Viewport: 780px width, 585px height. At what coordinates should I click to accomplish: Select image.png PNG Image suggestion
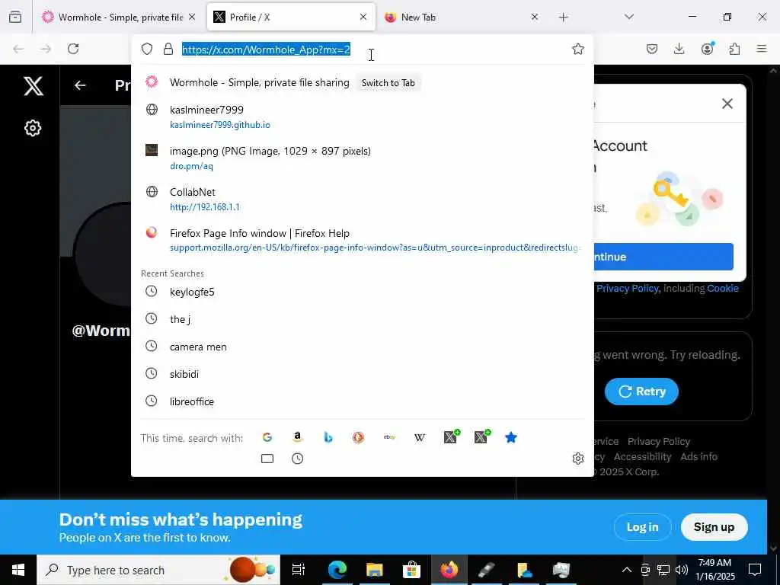point(362,158)
